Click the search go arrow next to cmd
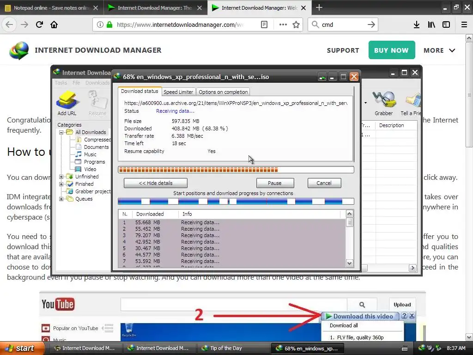 coord(371,24)
